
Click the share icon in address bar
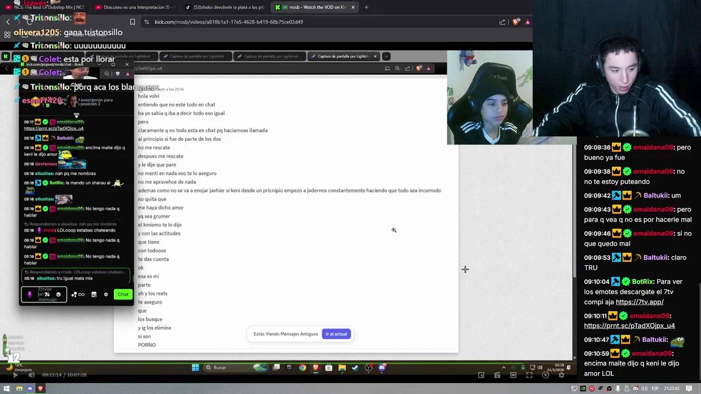click(502, 22)
